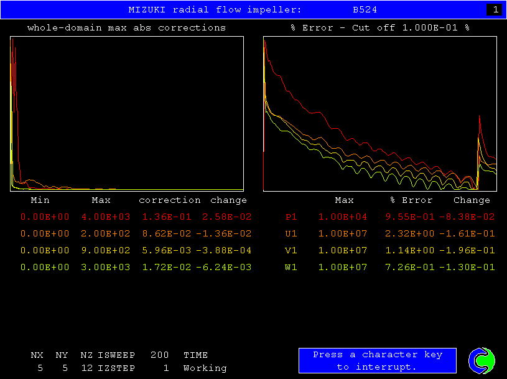Click the '% Error' column header

pos(411,200)
